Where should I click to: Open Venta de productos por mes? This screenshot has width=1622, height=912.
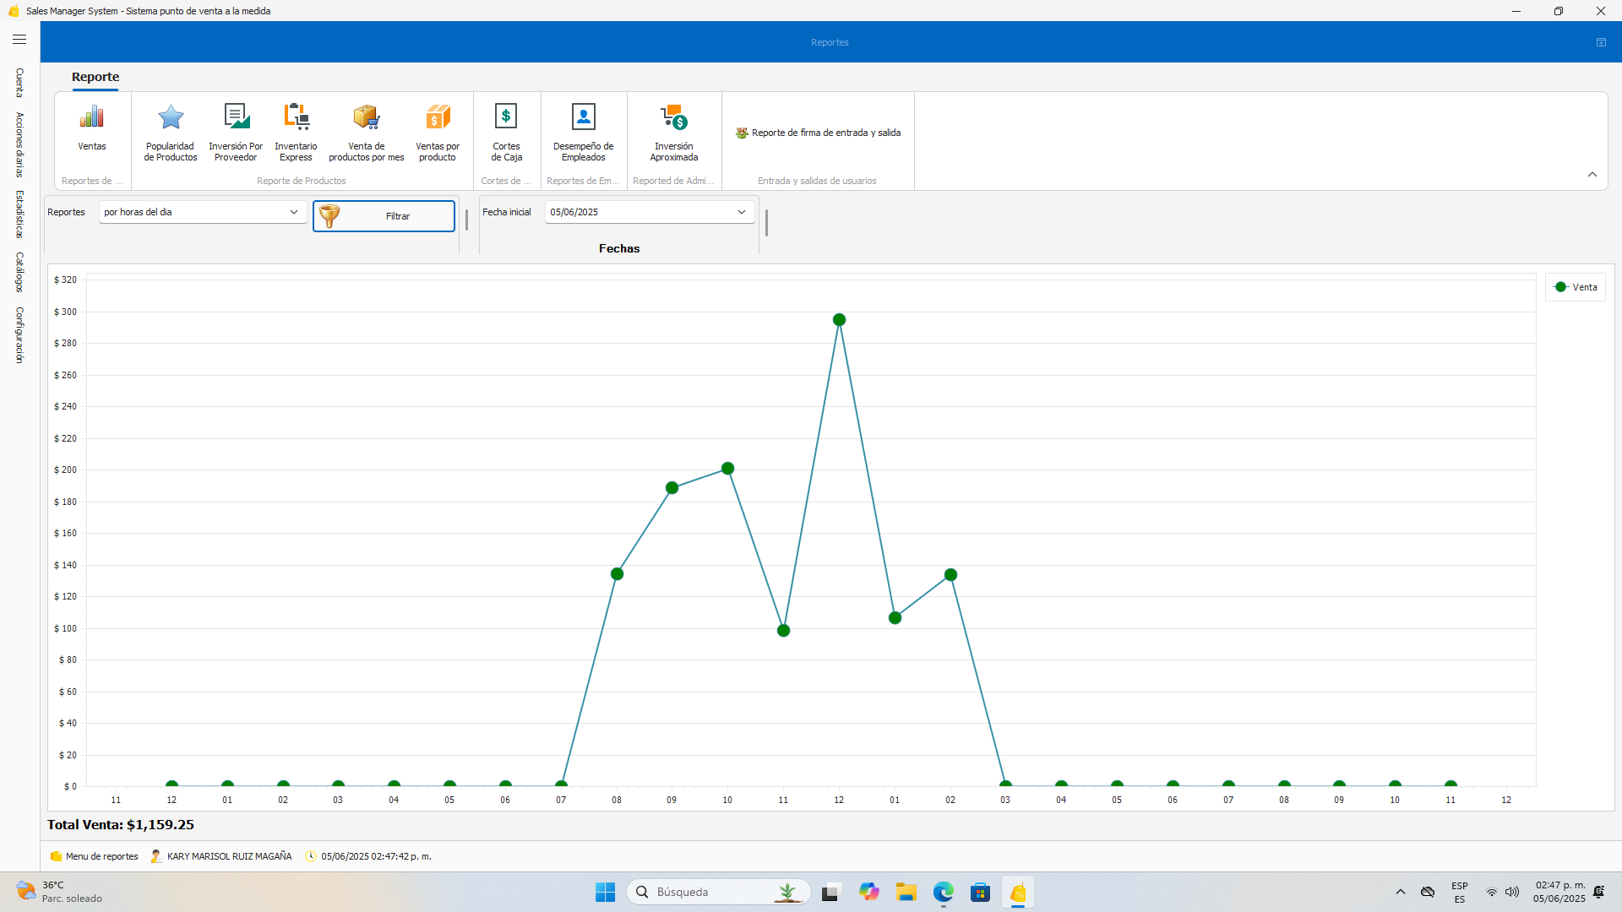pos(367,129)
